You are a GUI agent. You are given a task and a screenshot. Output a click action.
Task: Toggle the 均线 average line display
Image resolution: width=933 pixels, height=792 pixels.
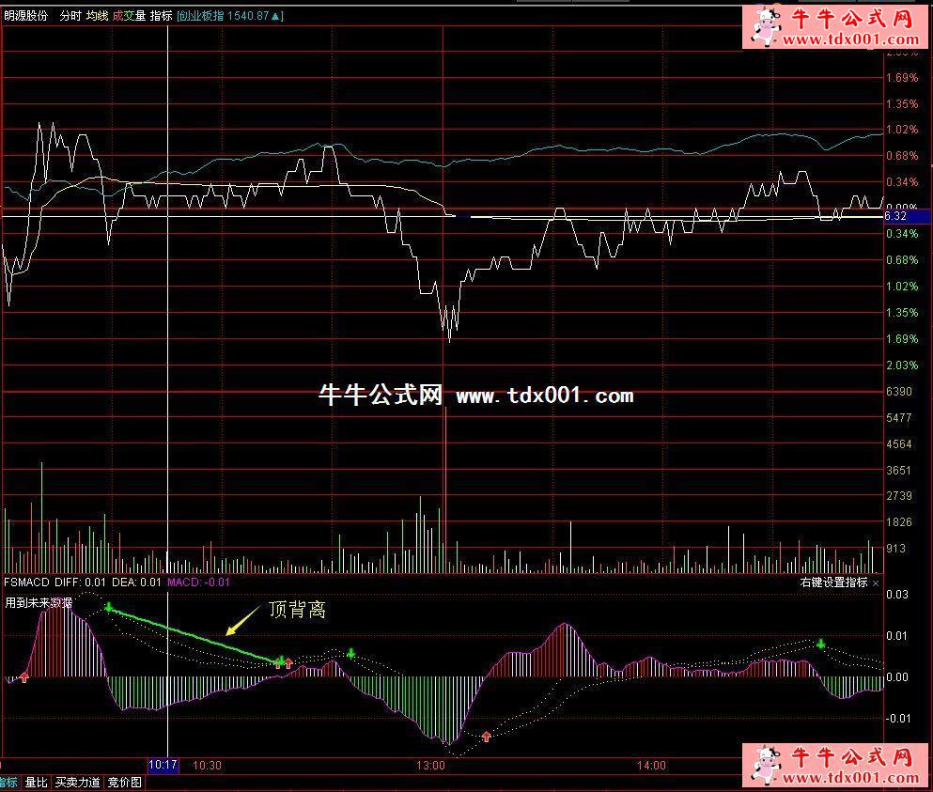(97, 16)
